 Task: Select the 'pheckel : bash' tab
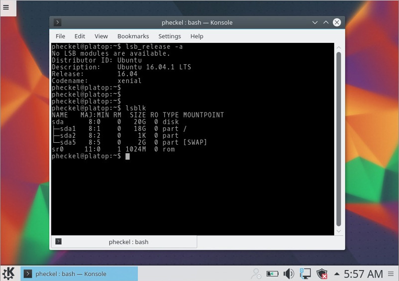pyautogui.click(x=124, y=242)
